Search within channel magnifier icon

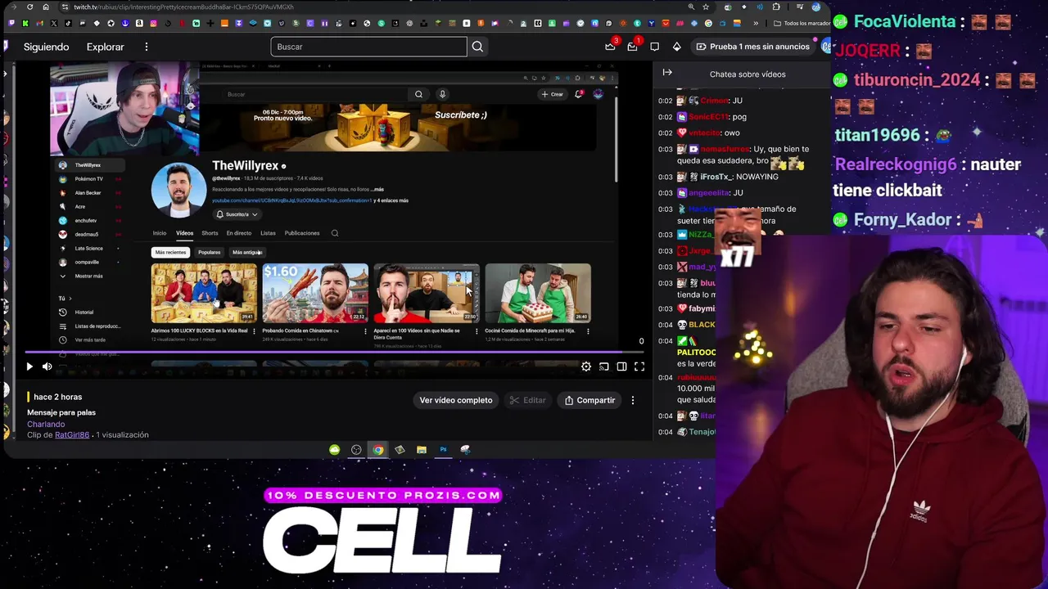(335, 233)
